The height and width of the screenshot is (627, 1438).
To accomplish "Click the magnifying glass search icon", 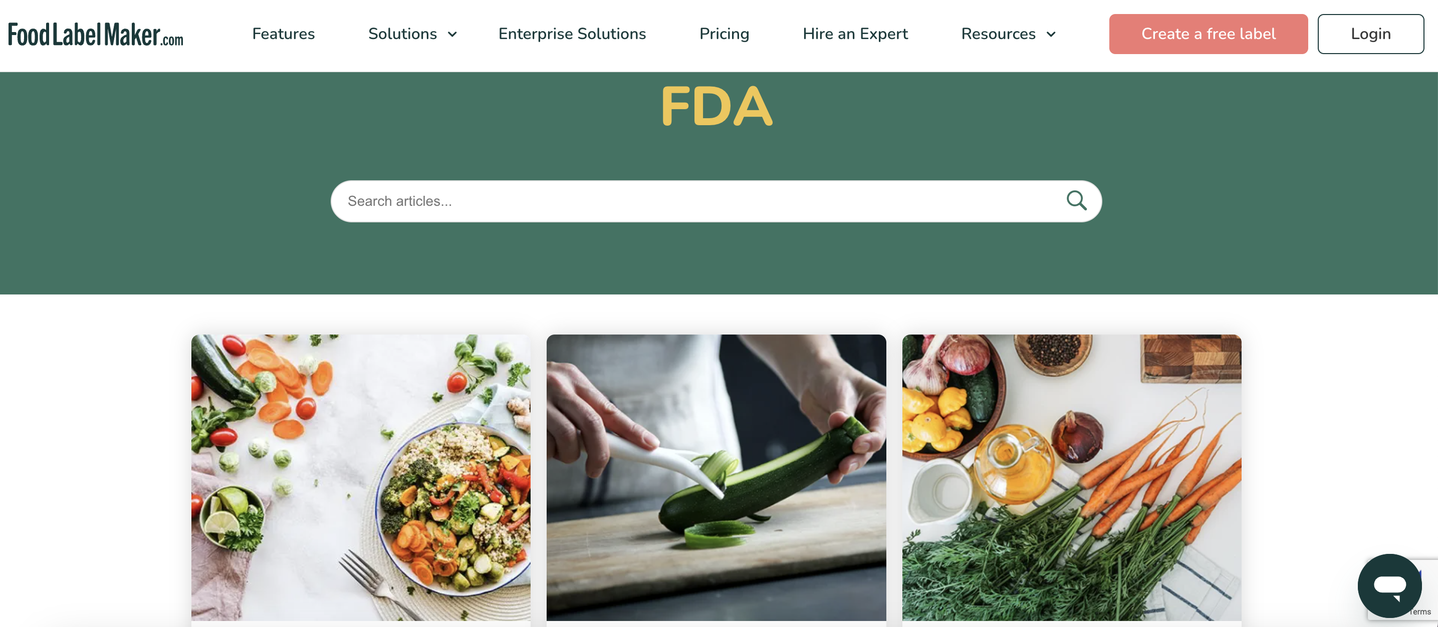I will click(1076, 200).
